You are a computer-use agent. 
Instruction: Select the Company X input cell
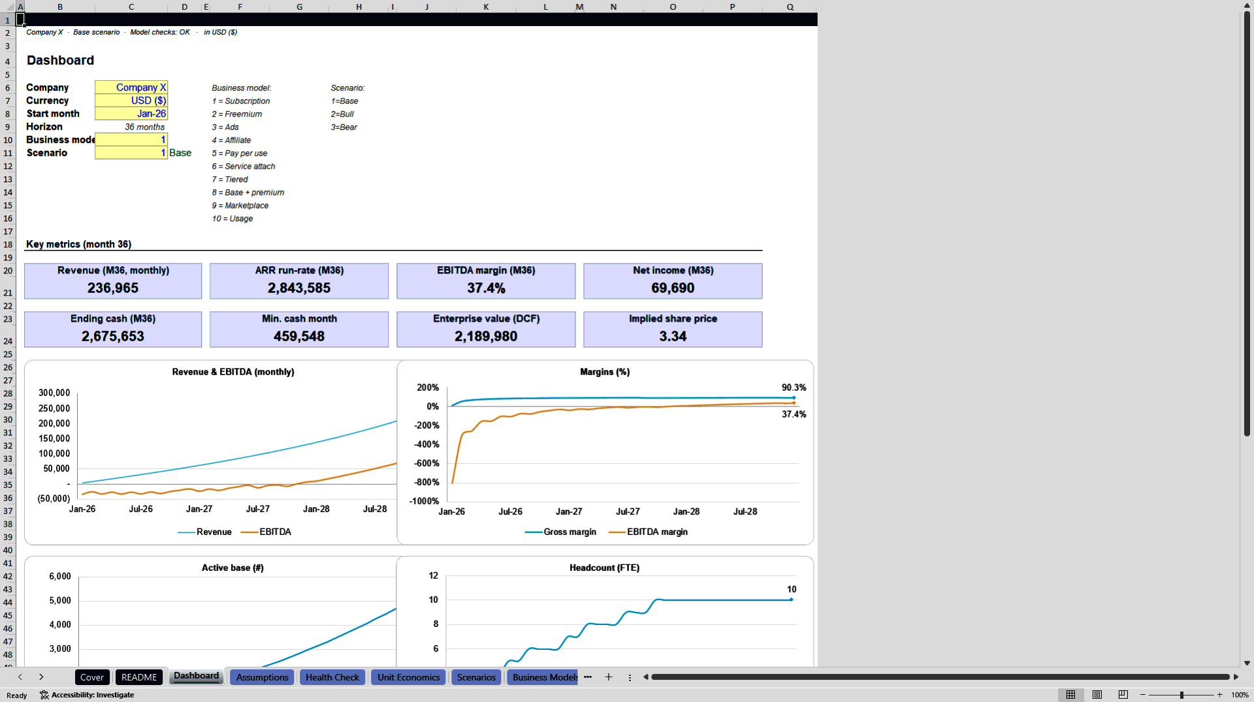point(131,87)
